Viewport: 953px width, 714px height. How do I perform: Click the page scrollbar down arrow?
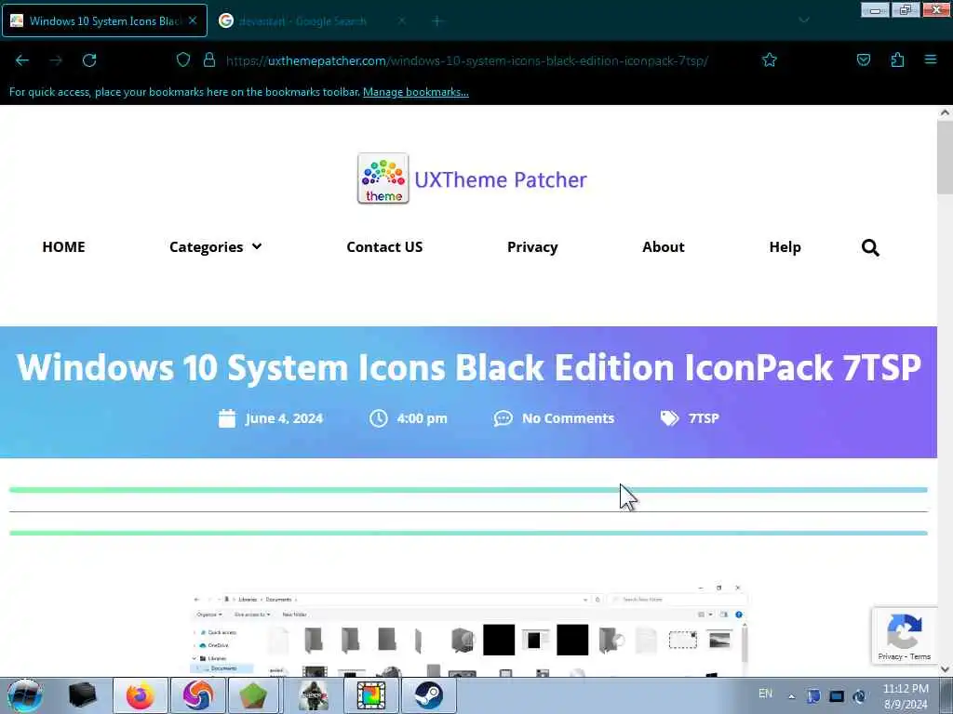(x=945, y=669)
